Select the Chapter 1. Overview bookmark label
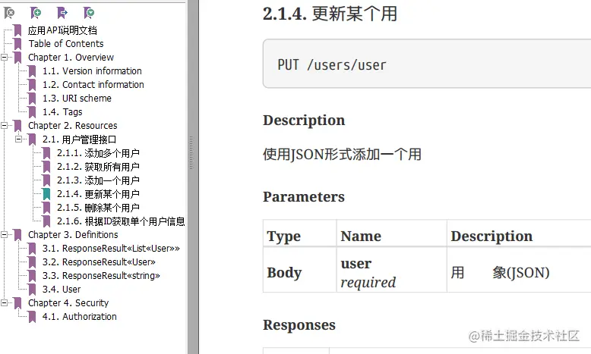The width and height of the screenshot is (591, 354). coord(71,57)
